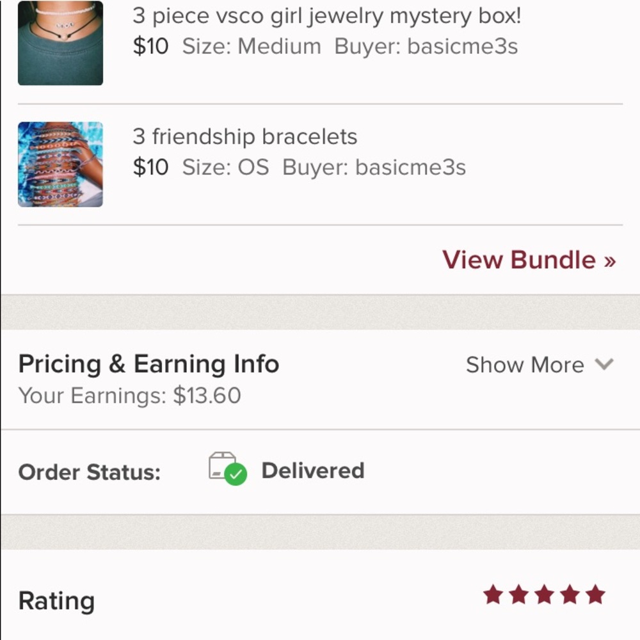Screen dimensions: 640x640
Task: Click the chevron next to Show More
Action: (604, 365)
